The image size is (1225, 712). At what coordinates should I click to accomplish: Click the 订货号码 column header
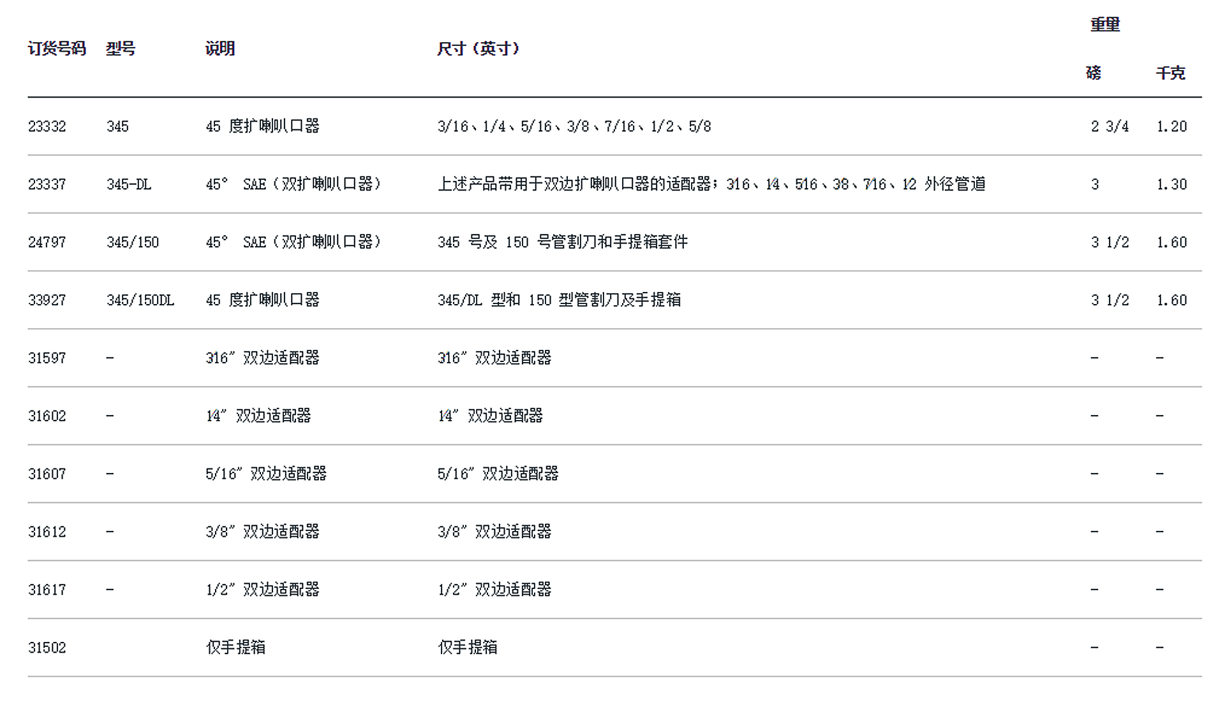click(x=57, y=49)
